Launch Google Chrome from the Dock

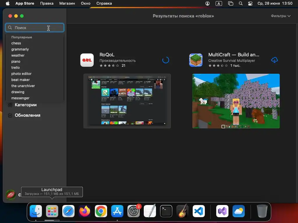coord(101,211)
